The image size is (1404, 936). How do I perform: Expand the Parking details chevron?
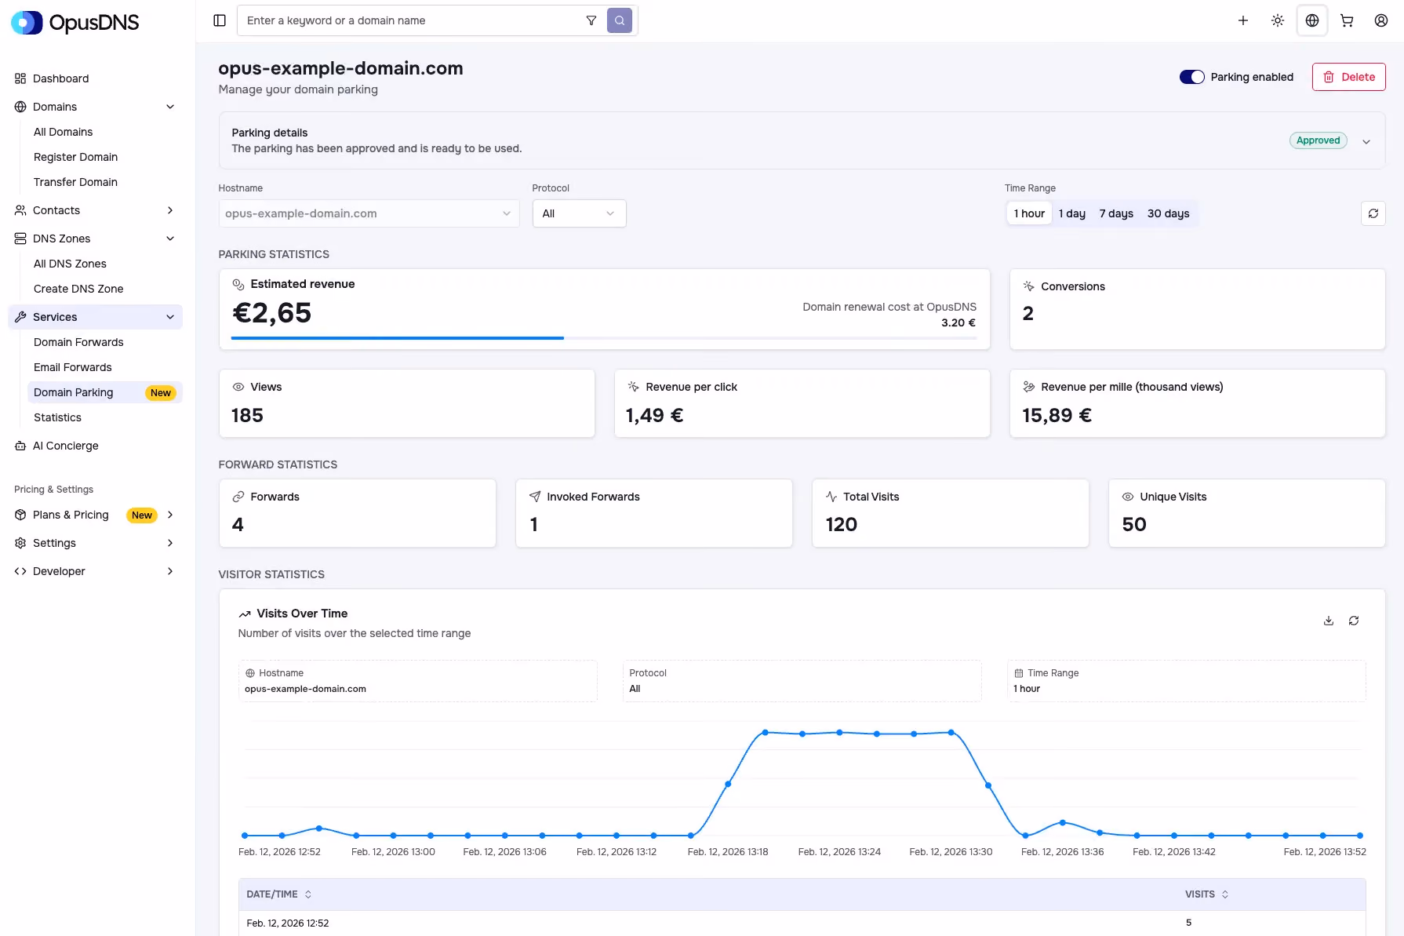point(1366,141)
